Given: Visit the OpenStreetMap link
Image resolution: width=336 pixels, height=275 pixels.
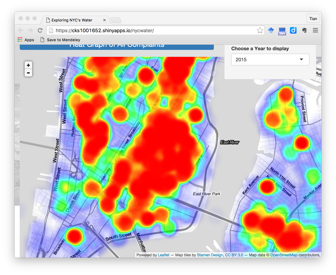Looking at the screenshot, I should click(284, 255).
